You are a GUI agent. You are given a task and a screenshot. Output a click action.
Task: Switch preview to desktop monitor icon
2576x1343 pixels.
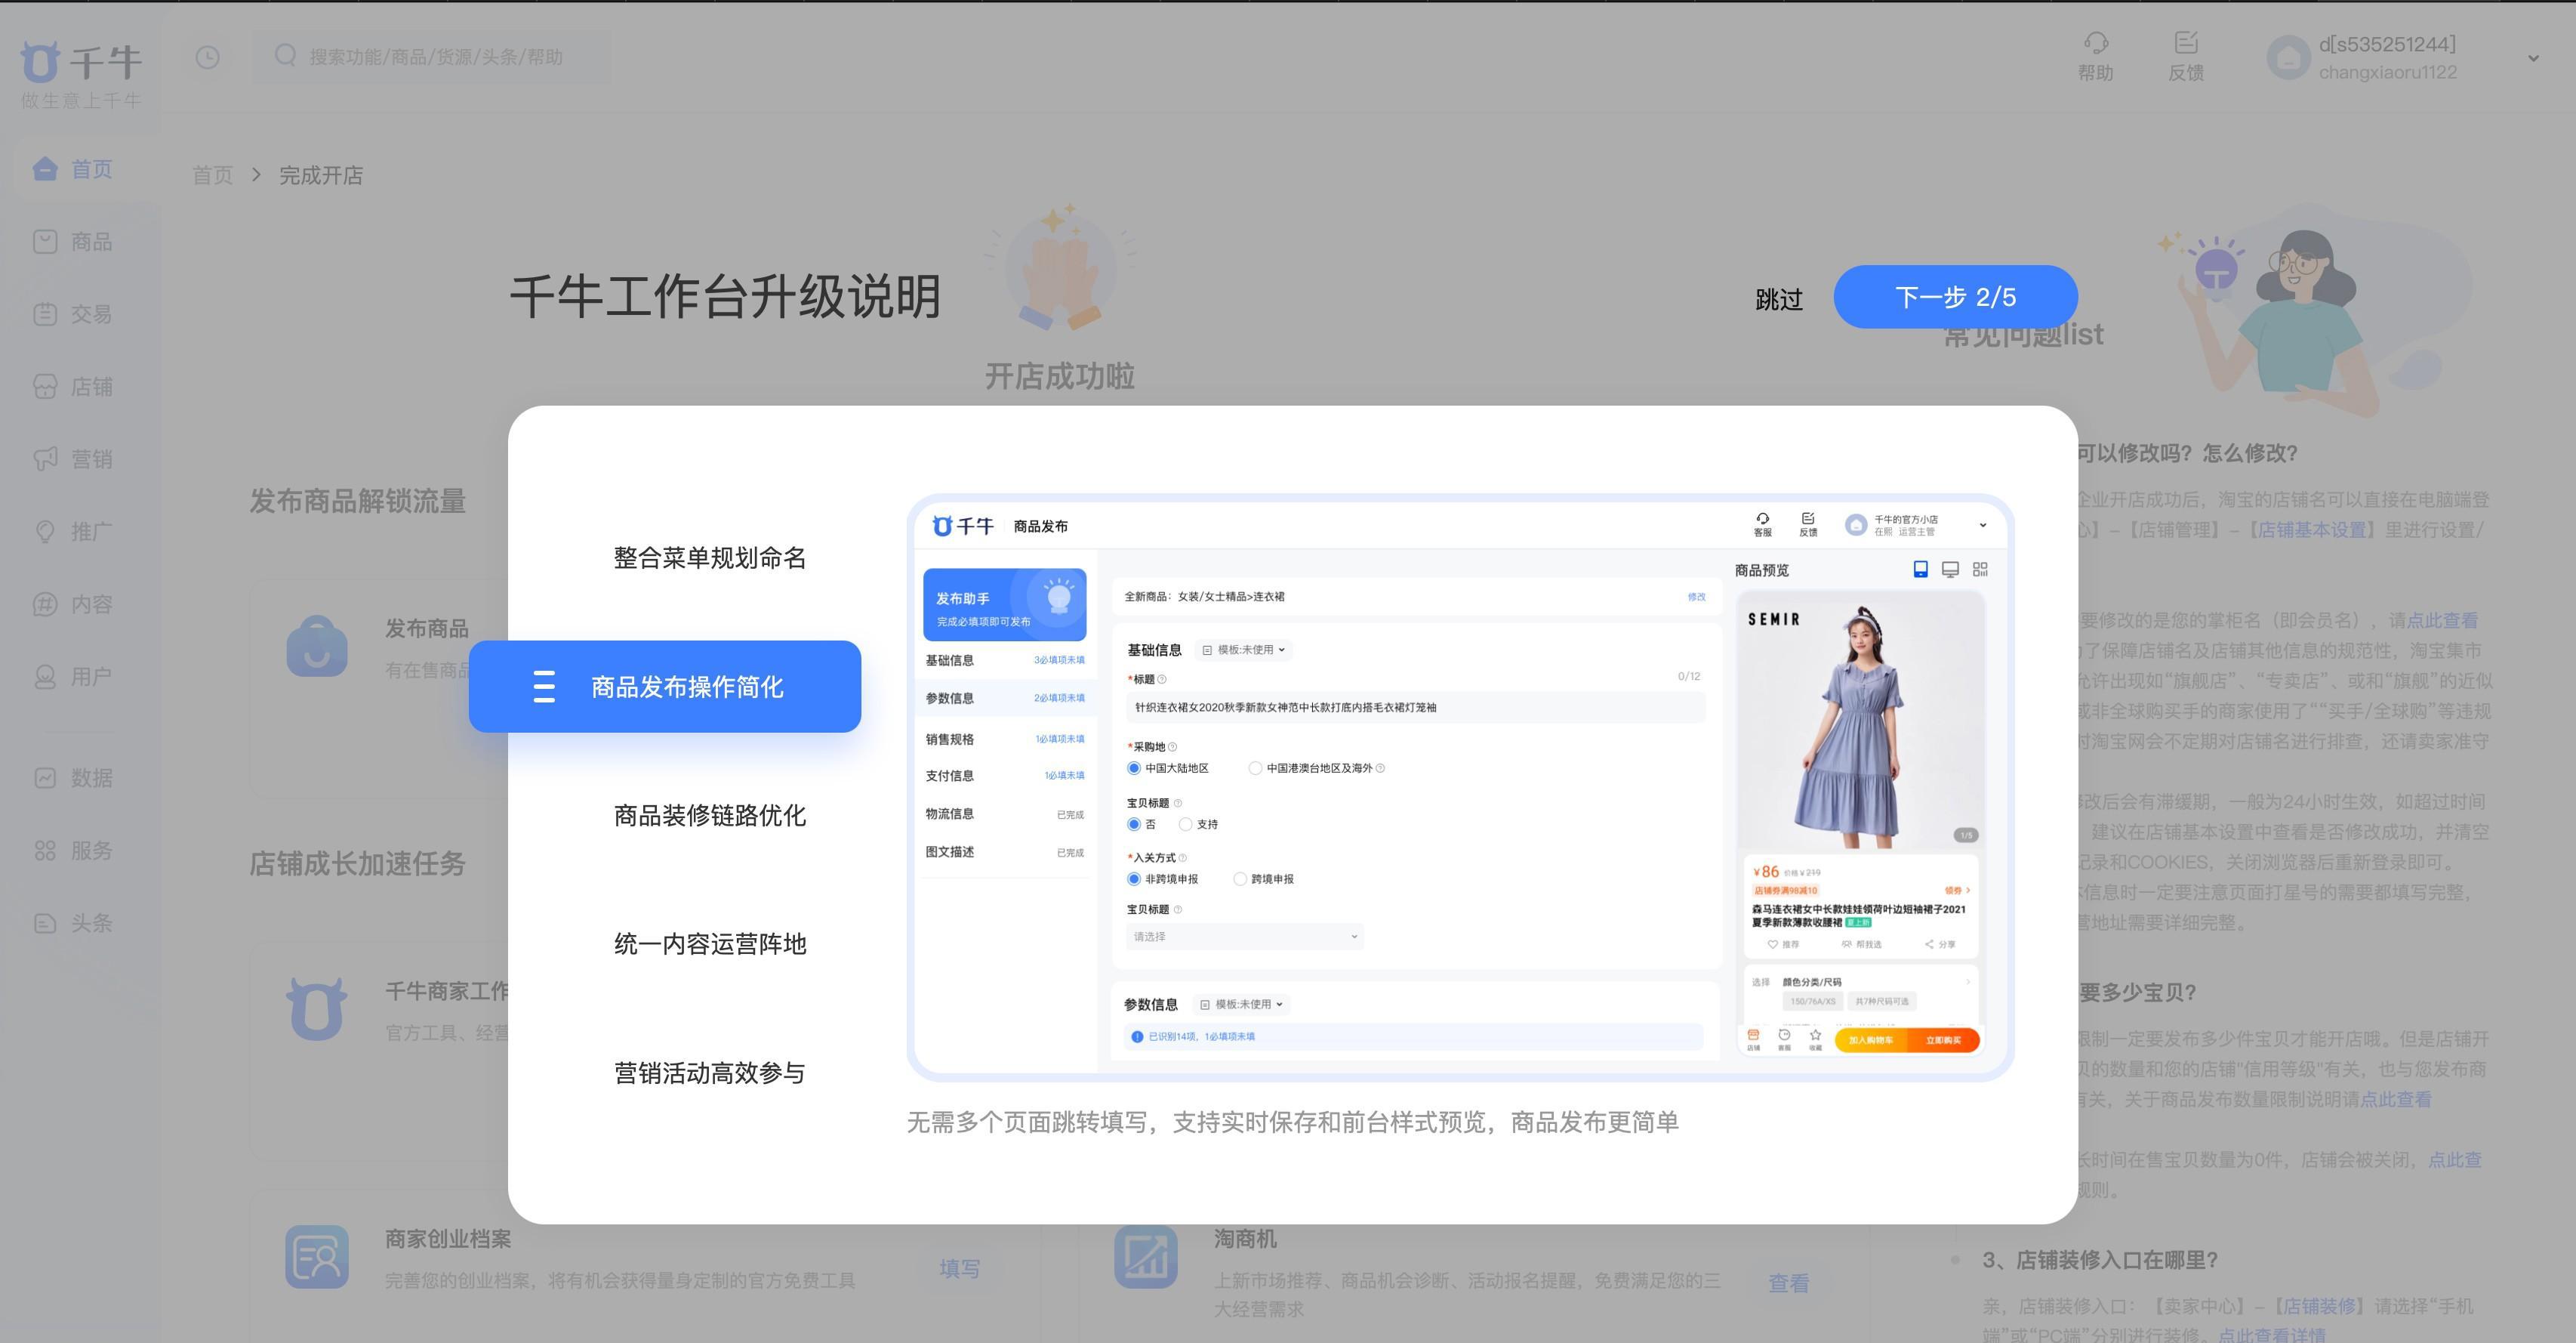click(1950, 570)
